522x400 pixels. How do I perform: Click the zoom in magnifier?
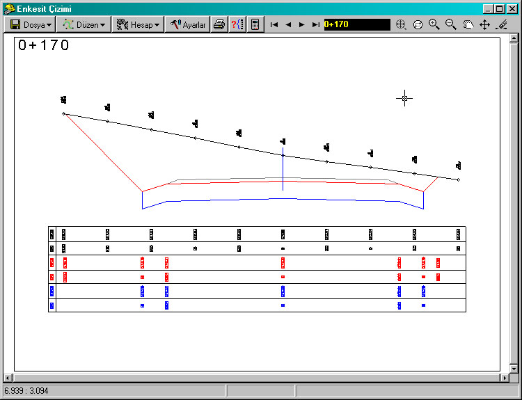(x=434, y=24)
